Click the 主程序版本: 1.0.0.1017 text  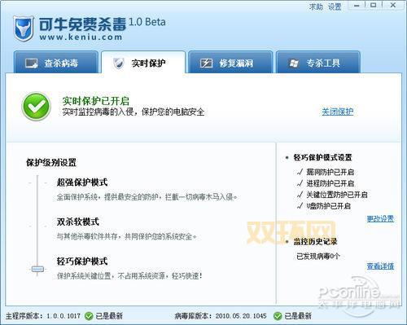pyautogui.click(x=43, y=316)
